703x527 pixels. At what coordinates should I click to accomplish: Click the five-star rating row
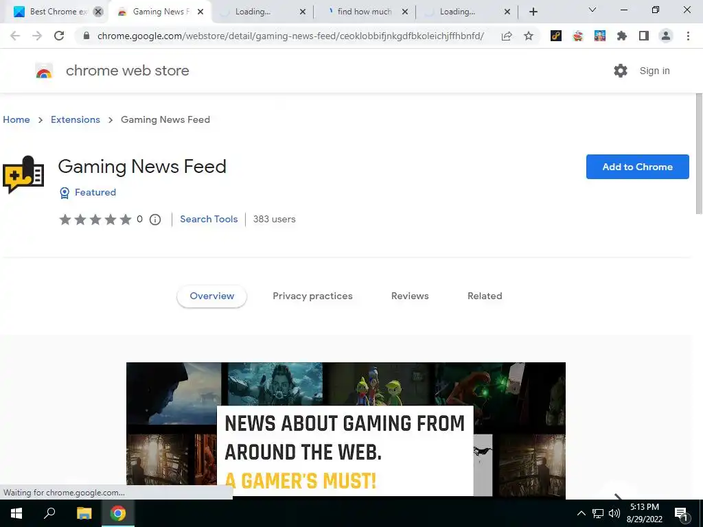(95, 220)
